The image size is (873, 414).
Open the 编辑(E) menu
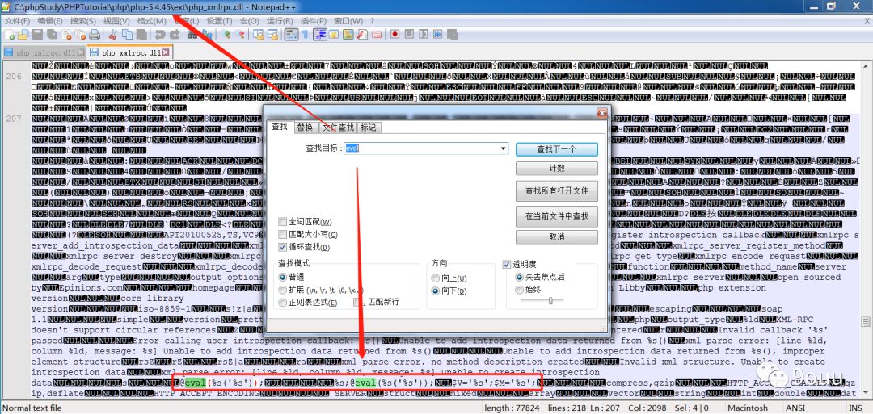pyautogui.click(x=50, y=20)
